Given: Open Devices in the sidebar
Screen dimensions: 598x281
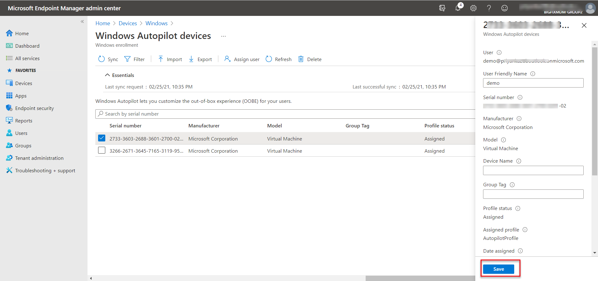Looking at the screenshot, I should click(x=24, y=83).
